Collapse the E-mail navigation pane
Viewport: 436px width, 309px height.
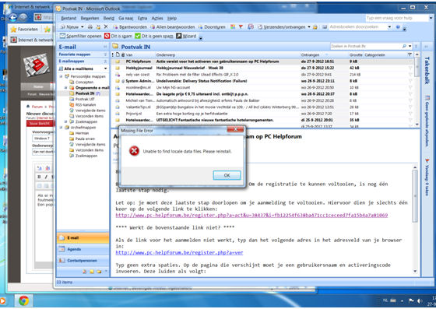coord(105,47)
